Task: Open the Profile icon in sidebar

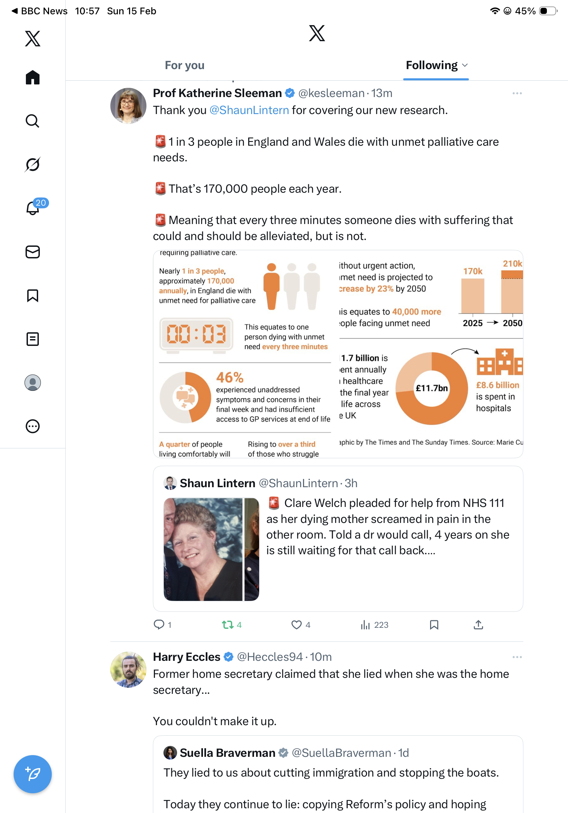Action: click(x=33, y=382)
